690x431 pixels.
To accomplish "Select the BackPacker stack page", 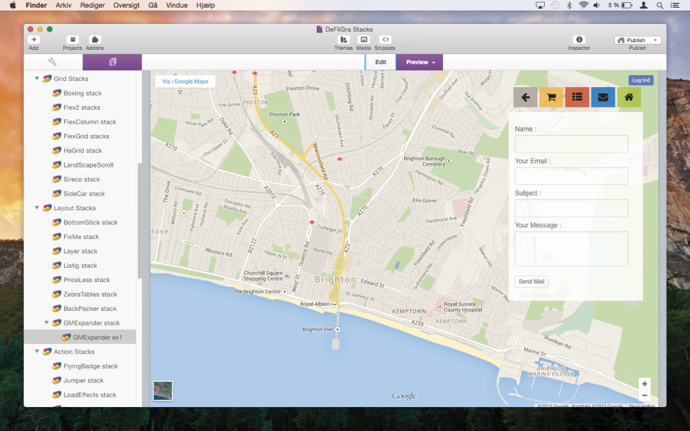I will click(x=90, y=309).
